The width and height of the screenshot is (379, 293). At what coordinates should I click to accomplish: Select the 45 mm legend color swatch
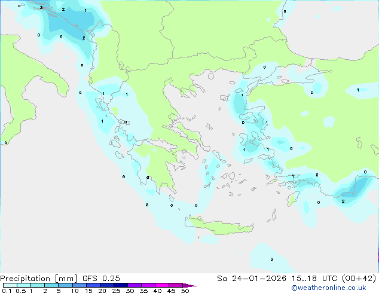[x=176, y=285]
